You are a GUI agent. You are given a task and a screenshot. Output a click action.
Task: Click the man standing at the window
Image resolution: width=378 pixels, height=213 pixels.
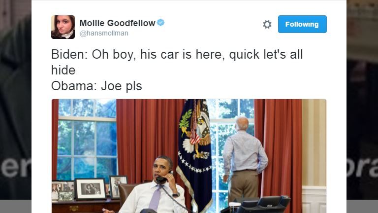(x=244, y=159)
